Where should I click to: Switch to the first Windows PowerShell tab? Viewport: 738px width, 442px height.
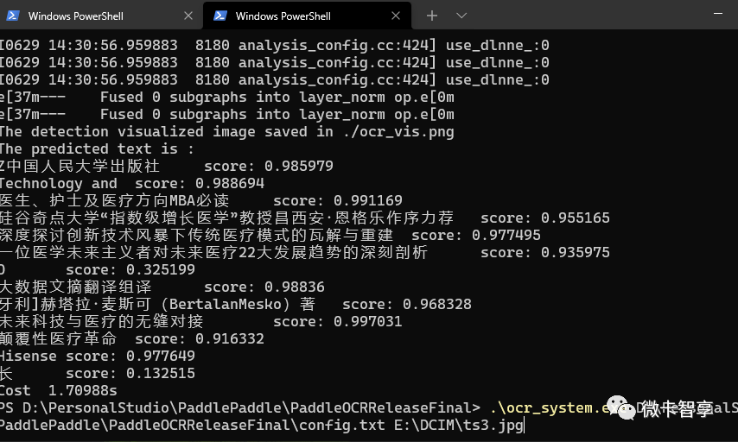click(101, 16)
